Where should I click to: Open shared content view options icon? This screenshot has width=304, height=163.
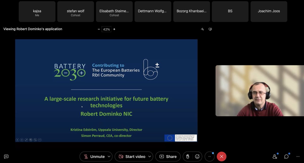210,29
